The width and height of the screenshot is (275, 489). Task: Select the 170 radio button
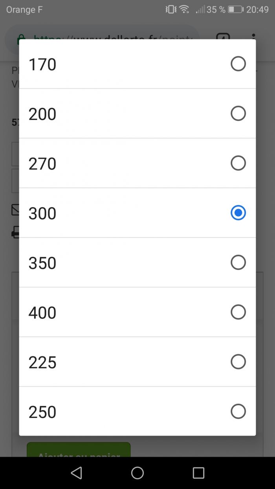[238, 64]
